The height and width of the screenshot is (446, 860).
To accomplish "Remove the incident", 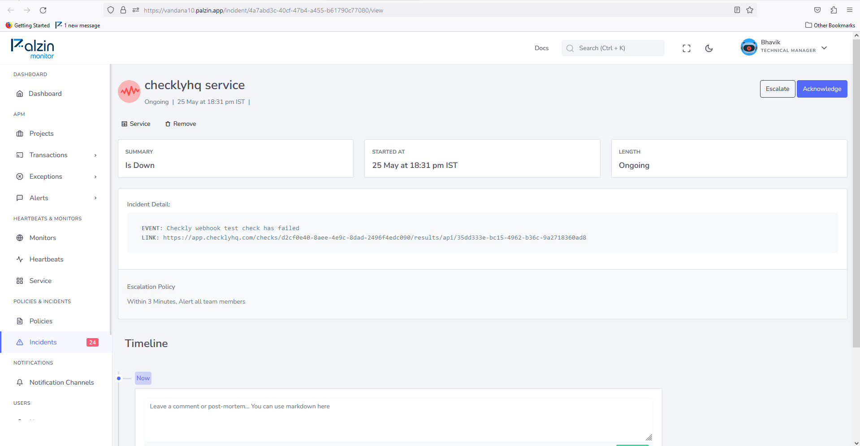I will (181, 124).
